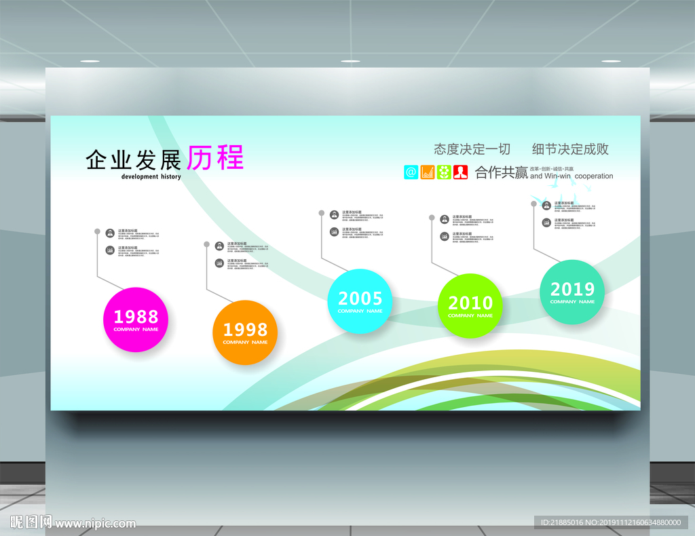695x536 pixels.
Task: Click the picture icon in the 2019 entry
Action: pos(546,223)
